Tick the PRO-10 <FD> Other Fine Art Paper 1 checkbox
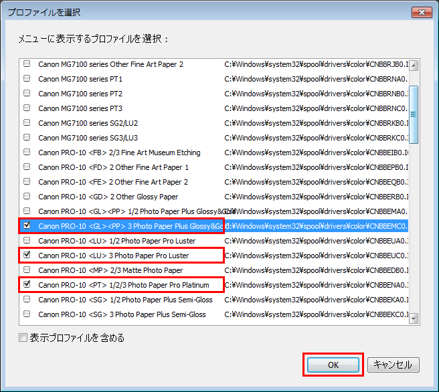The width and height of the screenshot is (439, 392). point(27,167)
